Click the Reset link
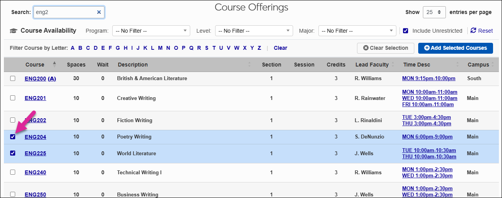Screen dimensions: 502x198 tap(486, 31)
